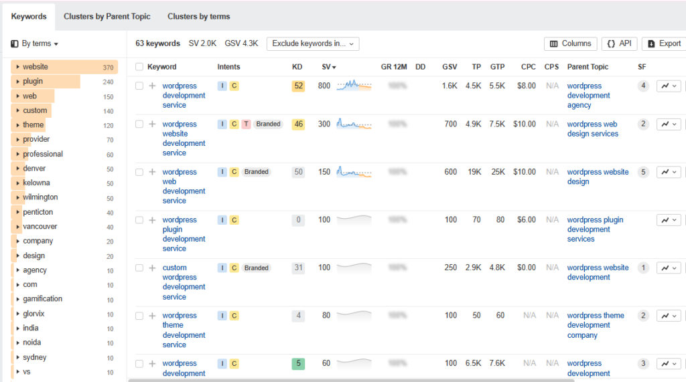
Task: Toggle the select-all keywords checkbox in header
Action: click(x=139, y=67)
